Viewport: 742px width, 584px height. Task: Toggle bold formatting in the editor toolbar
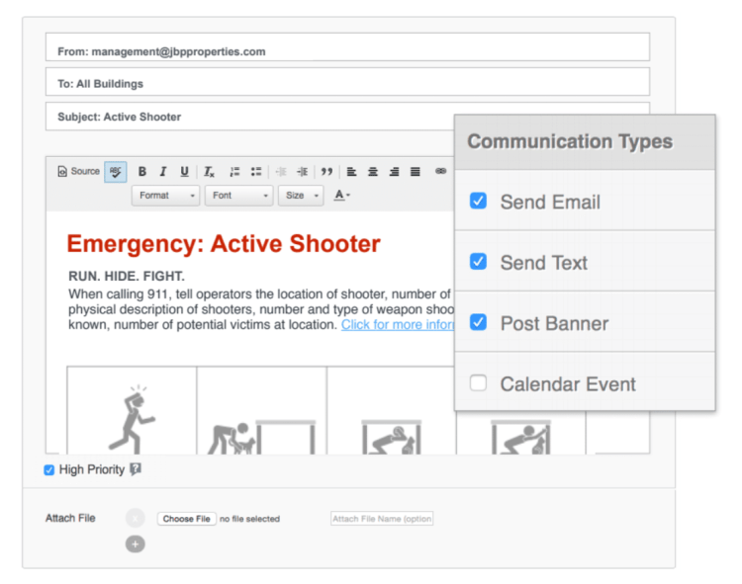click(x=142, y=172)
